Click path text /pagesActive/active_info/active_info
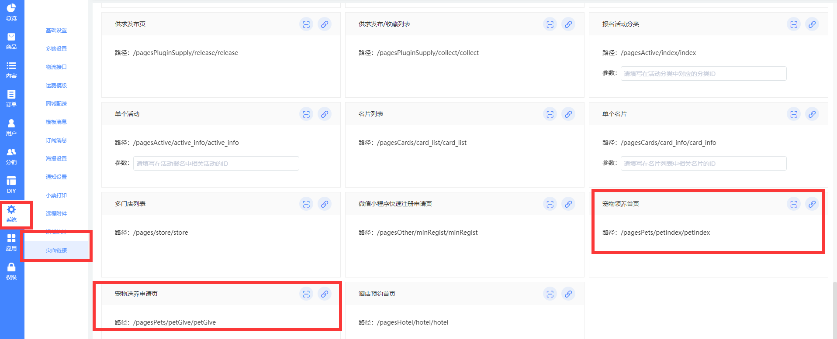This screenshot has width=837, height=339. point(186,143)
